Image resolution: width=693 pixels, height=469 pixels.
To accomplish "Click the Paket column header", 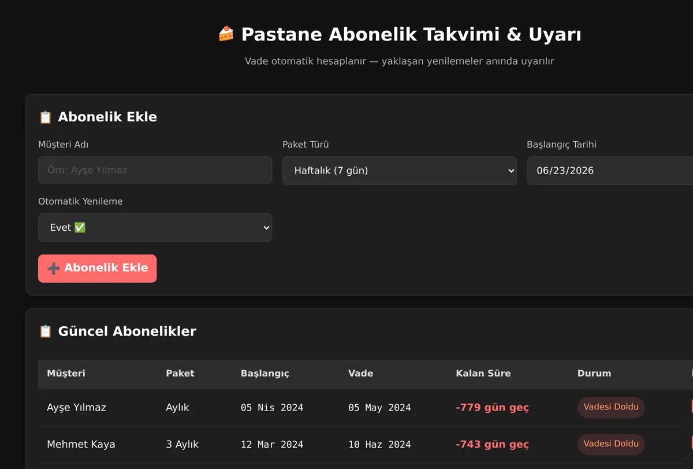I will [180, 374].
